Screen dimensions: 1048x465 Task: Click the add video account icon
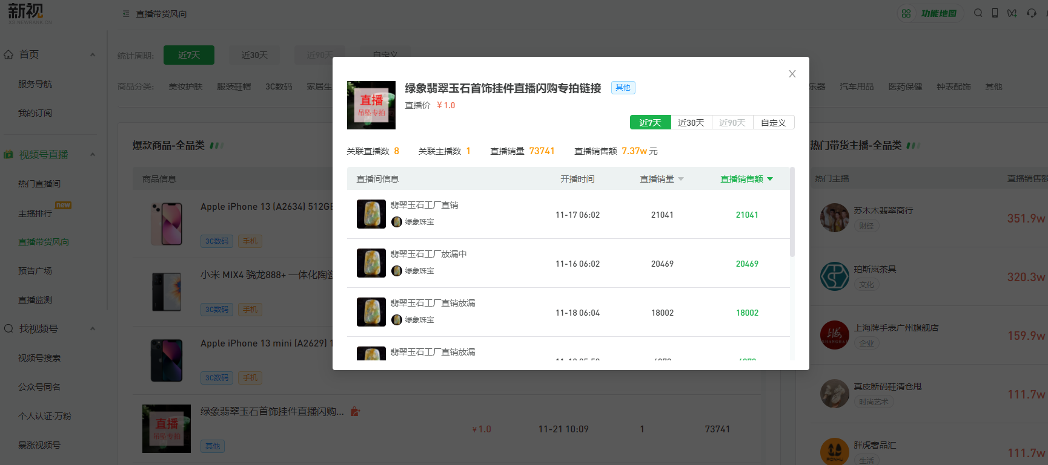[1012, 13]
